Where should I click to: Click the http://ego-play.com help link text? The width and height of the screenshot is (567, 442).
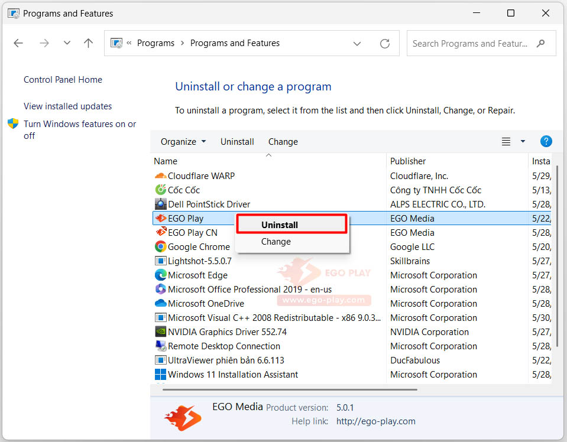click(x=375, y=421)
